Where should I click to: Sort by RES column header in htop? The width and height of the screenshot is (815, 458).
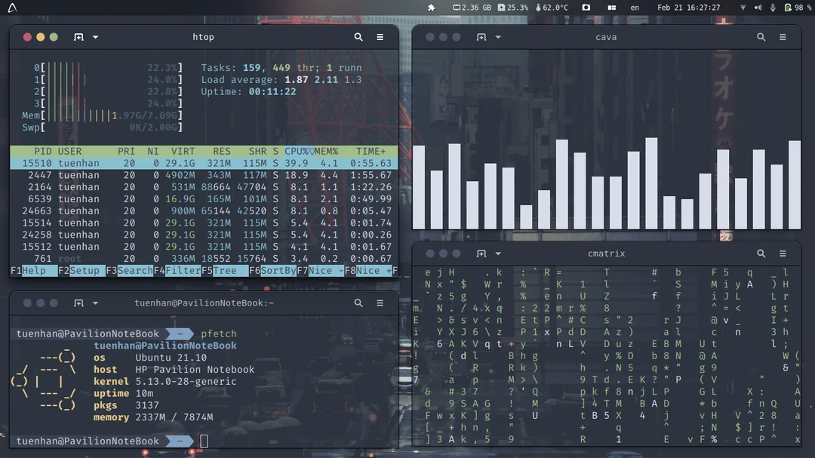click(222, 151)
